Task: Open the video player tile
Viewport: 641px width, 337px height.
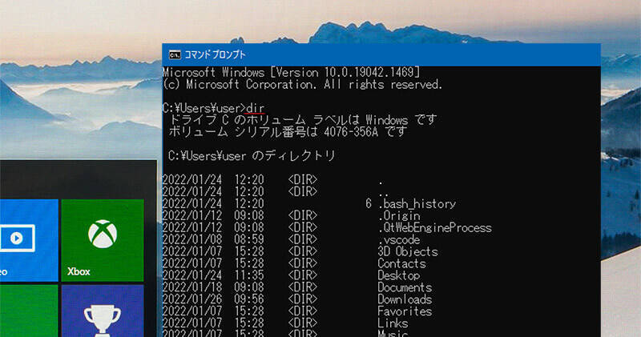Action: 29,240
